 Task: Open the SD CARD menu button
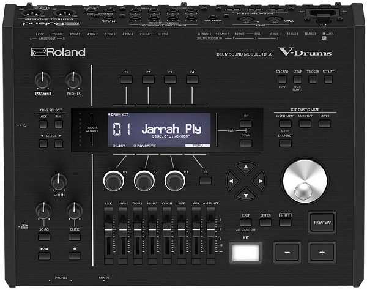click(x=282, y=80)
